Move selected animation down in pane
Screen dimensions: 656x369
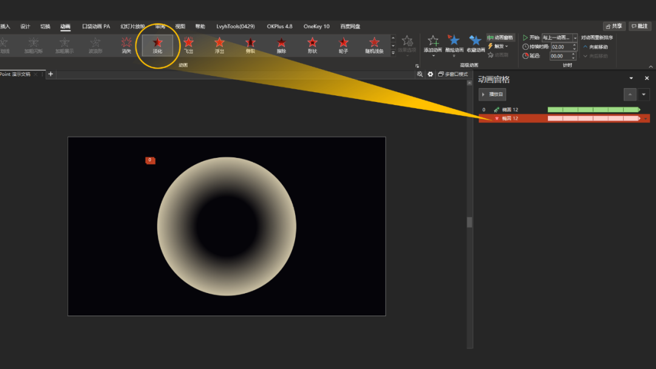coord(644,95)
